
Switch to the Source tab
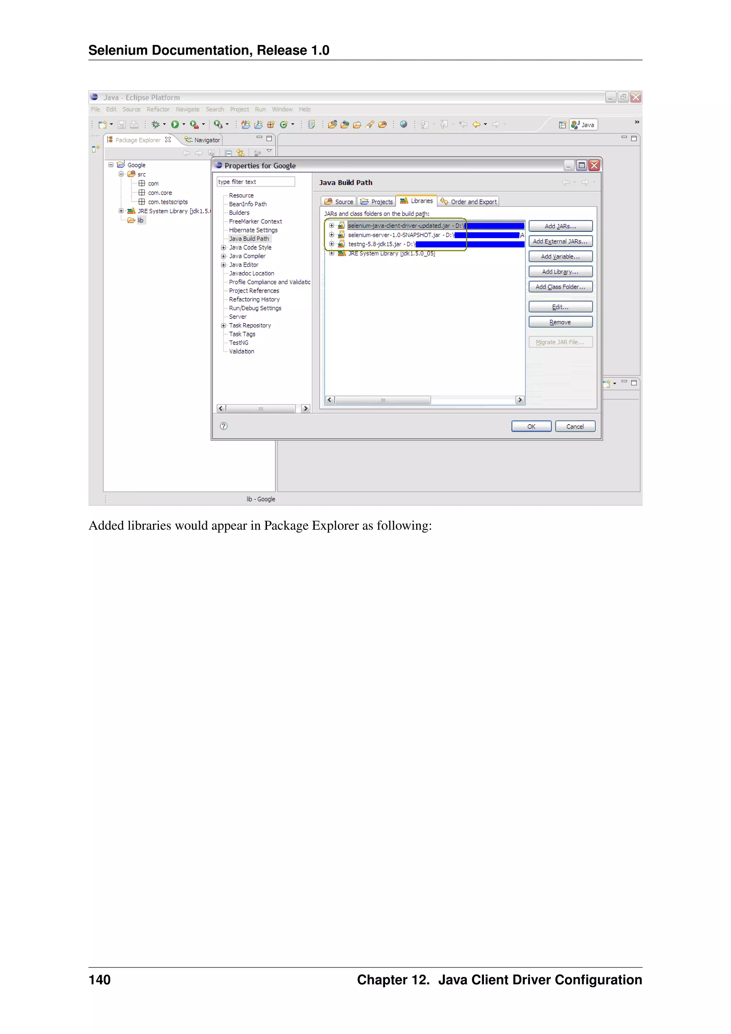(339, 202)
